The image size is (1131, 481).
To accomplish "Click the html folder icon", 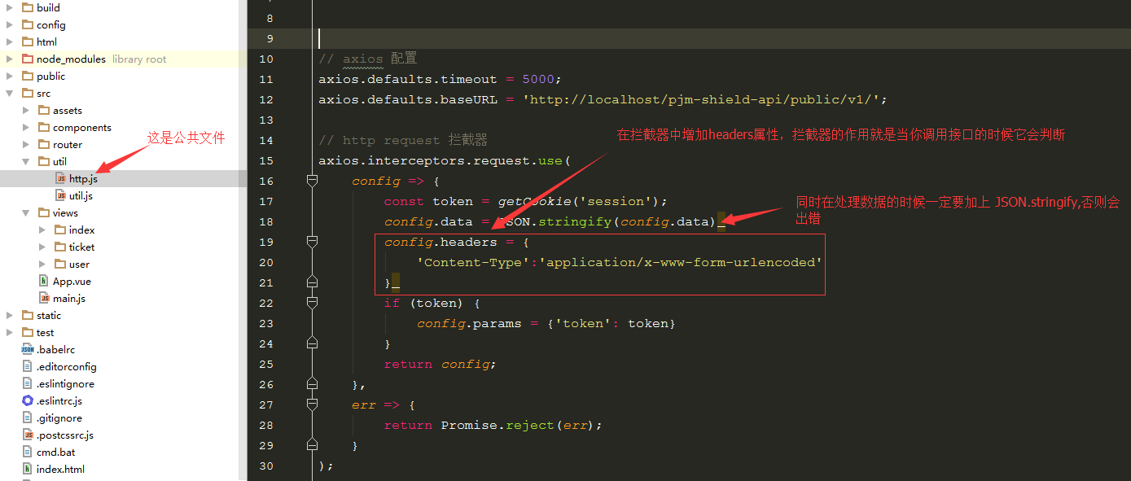I will [x=27, y=42].
